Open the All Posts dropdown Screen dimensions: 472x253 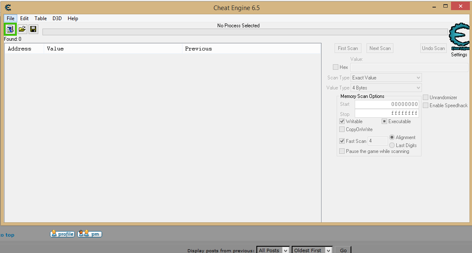tap(273, 250)
